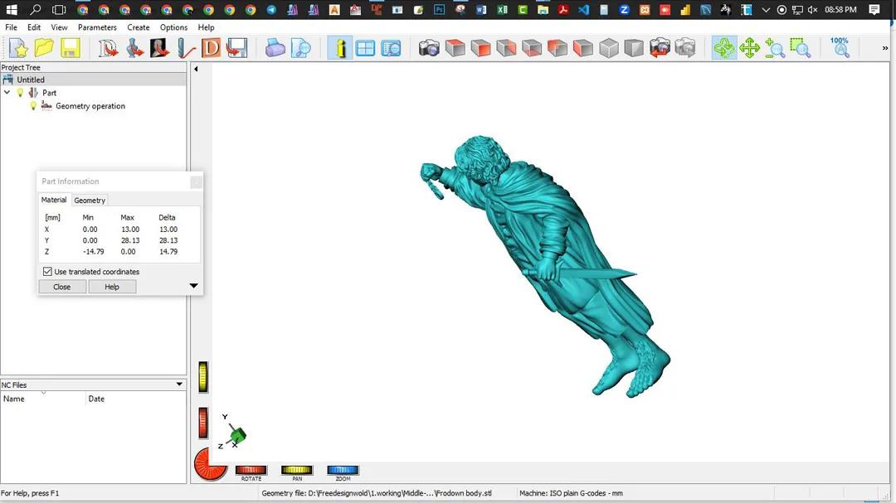
Task: Open the Options menu
Action: pyautogui.click(x=173, y=27)
